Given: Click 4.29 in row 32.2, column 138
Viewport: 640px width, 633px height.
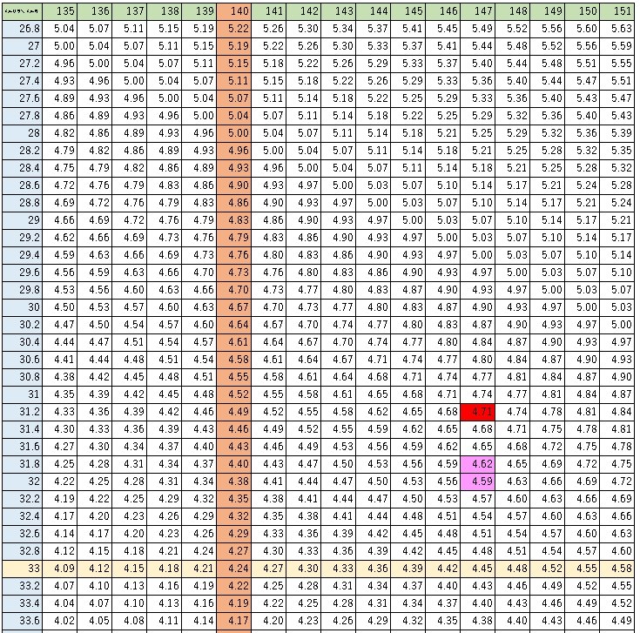Looking at the screenshot, I should [x=164, y=499].
